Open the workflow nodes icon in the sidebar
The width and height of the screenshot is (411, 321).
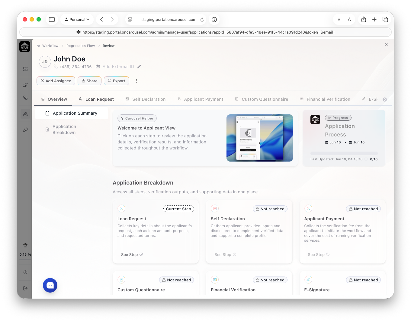point(25,98)
